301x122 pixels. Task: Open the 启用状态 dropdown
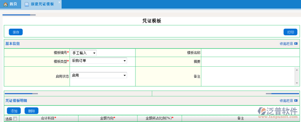tap(99, 75)
